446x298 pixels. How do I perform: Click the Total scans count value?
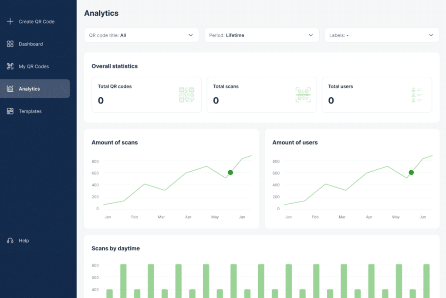tap(215, 100)
